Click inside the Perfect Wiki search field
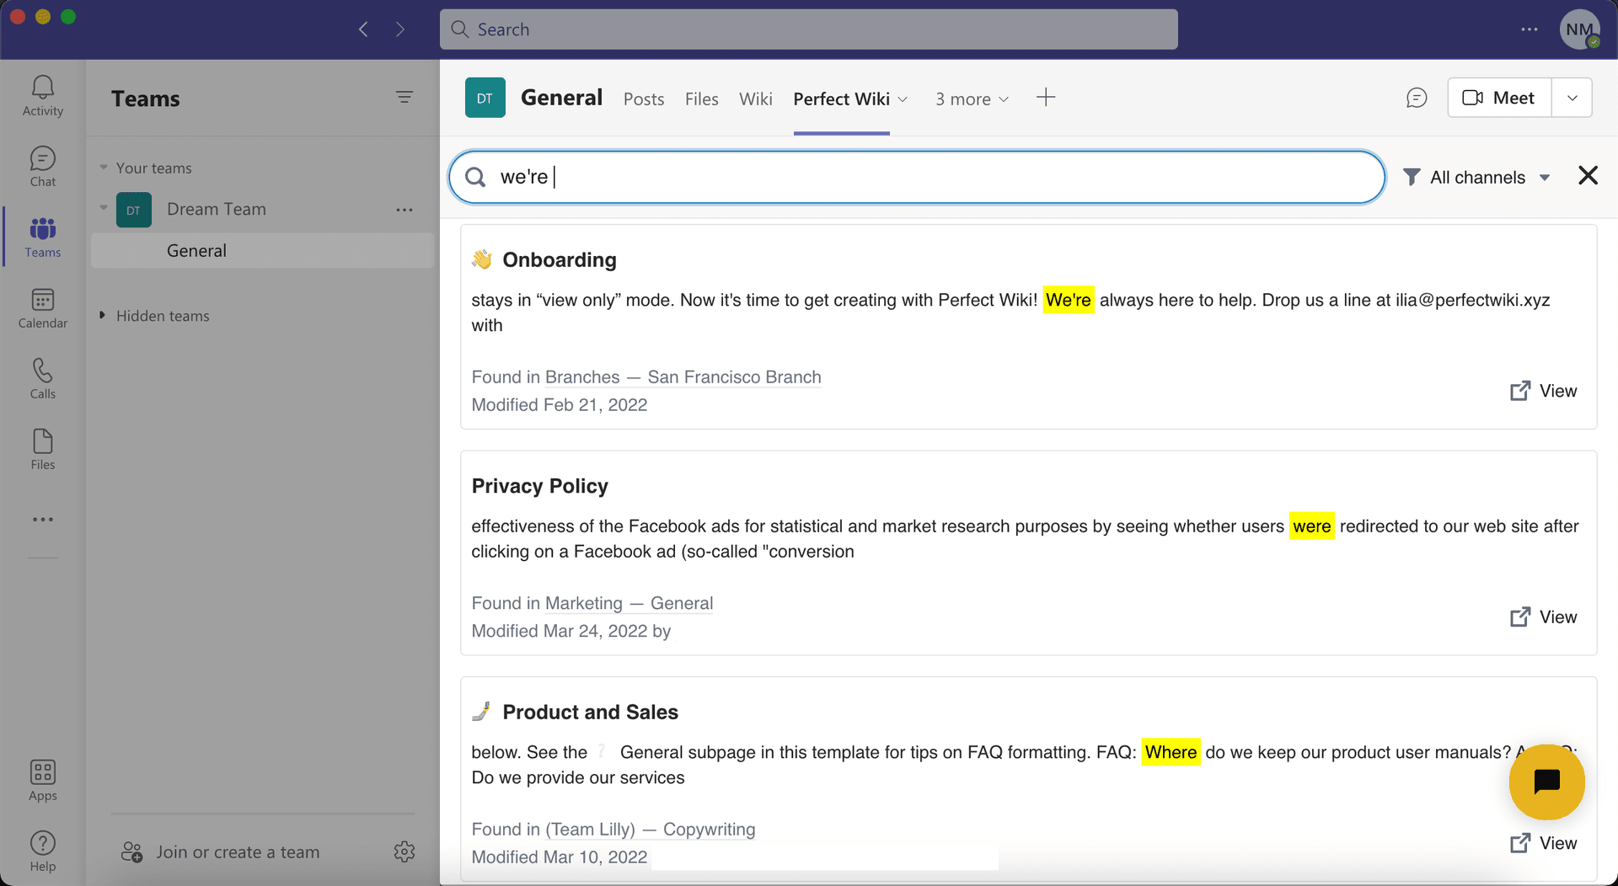 [843, 177]
